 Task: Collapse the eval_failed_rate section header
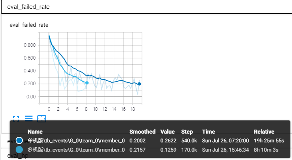[146, 7]
